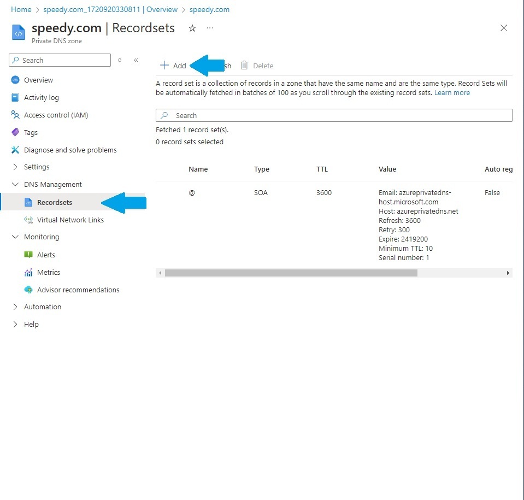Open the Learn more link
The image size is (524, 500).
coord(451,92)
